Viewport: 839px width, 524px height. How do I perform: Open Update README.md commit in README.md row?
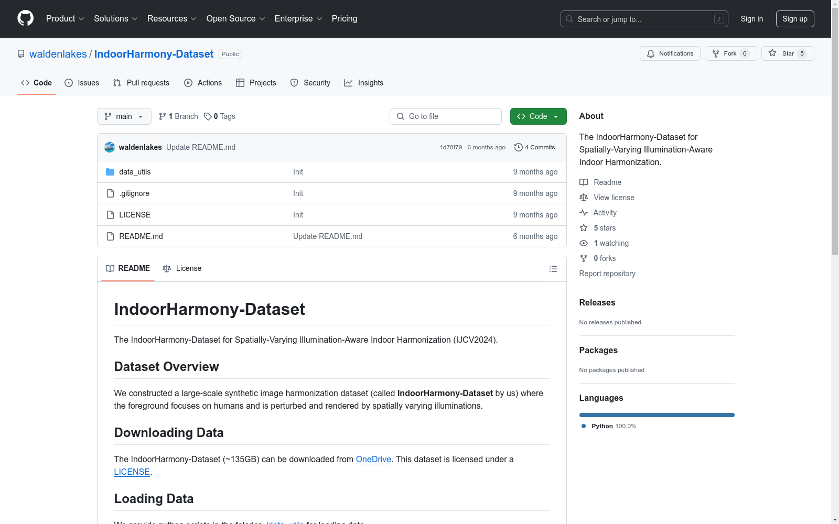(x=328, y=236)
